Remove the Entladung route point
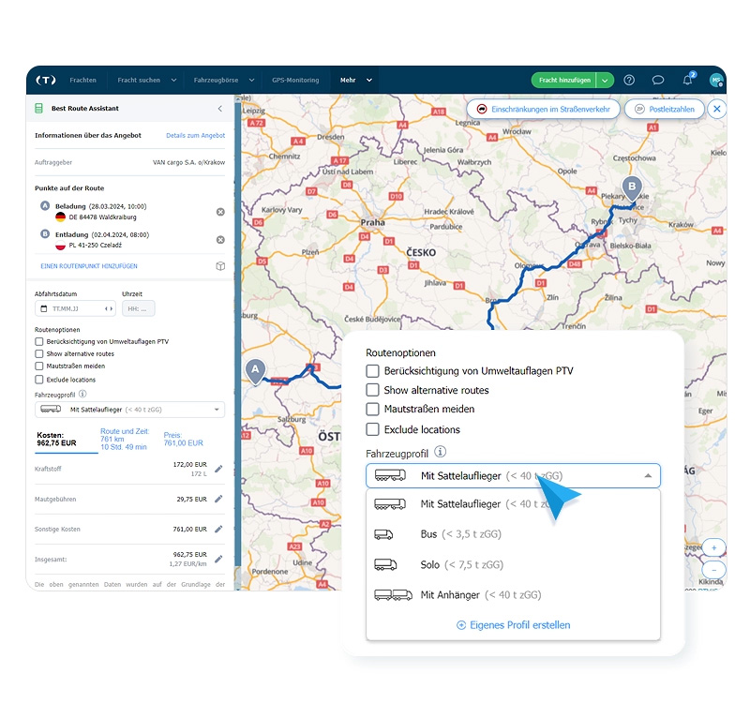This screenshot has width=750, height=703. 220,240
